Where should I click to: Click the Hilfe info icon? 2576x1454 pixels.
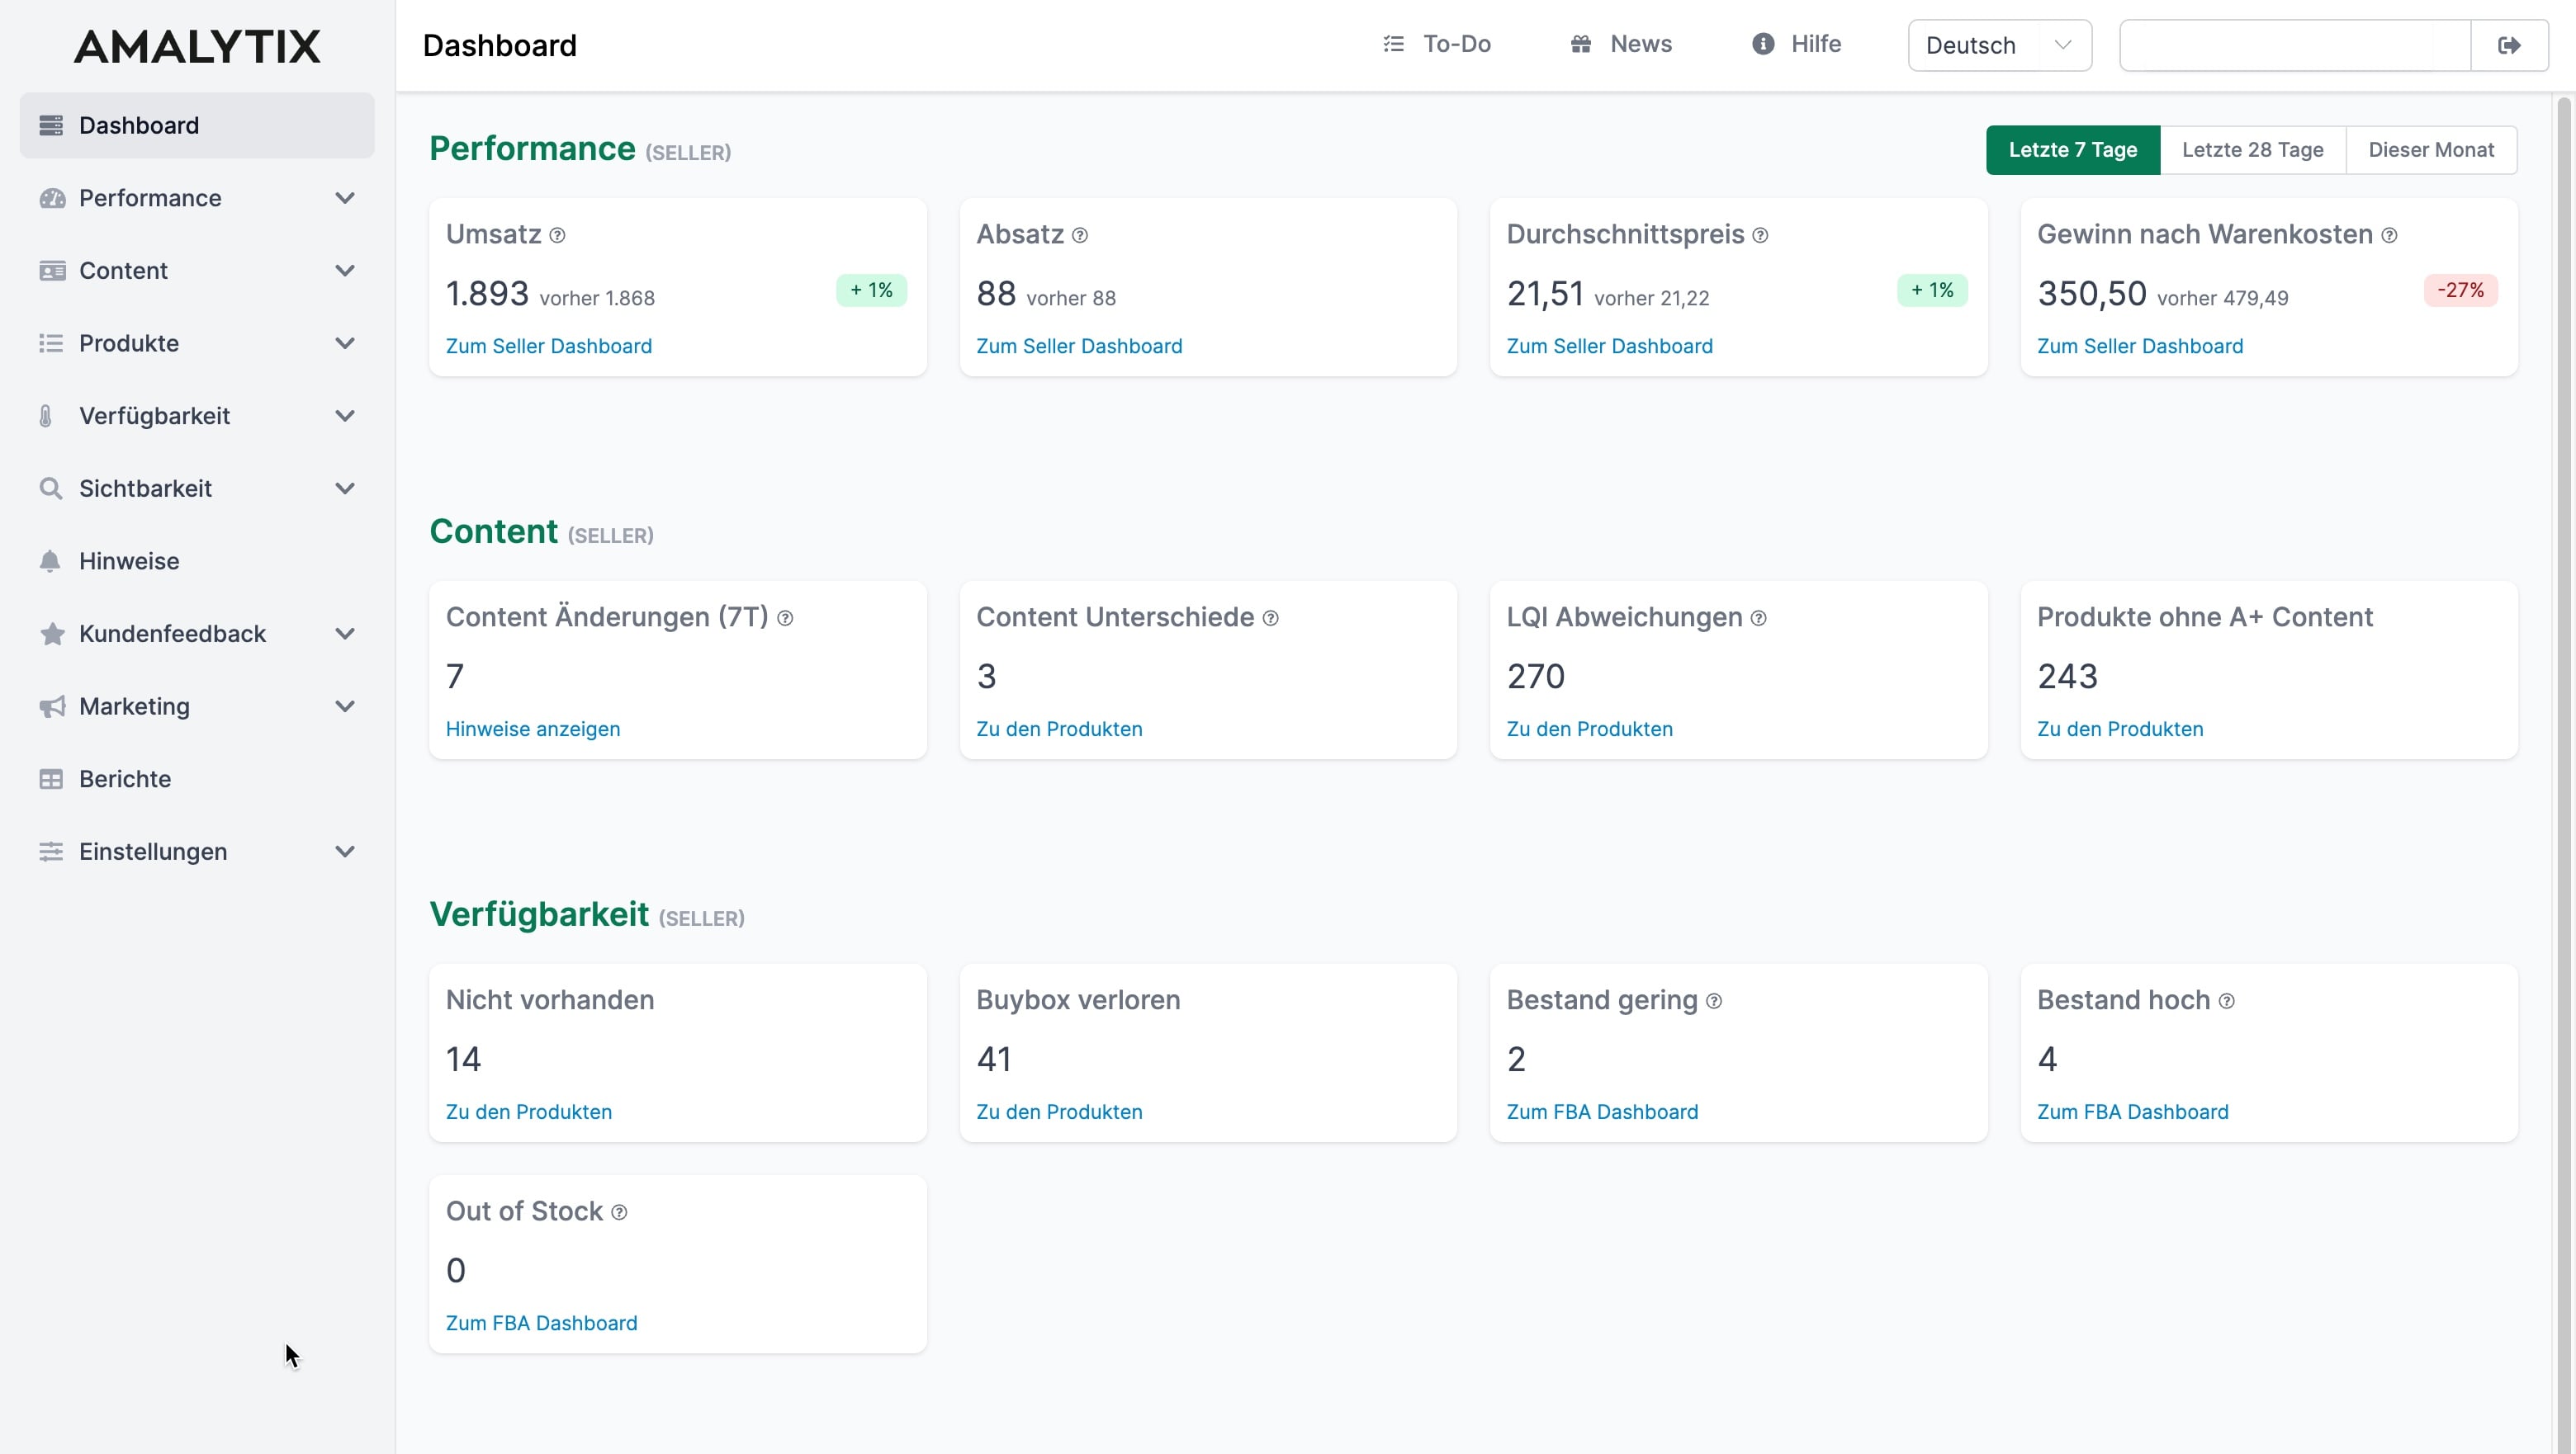click(1763, 44)
